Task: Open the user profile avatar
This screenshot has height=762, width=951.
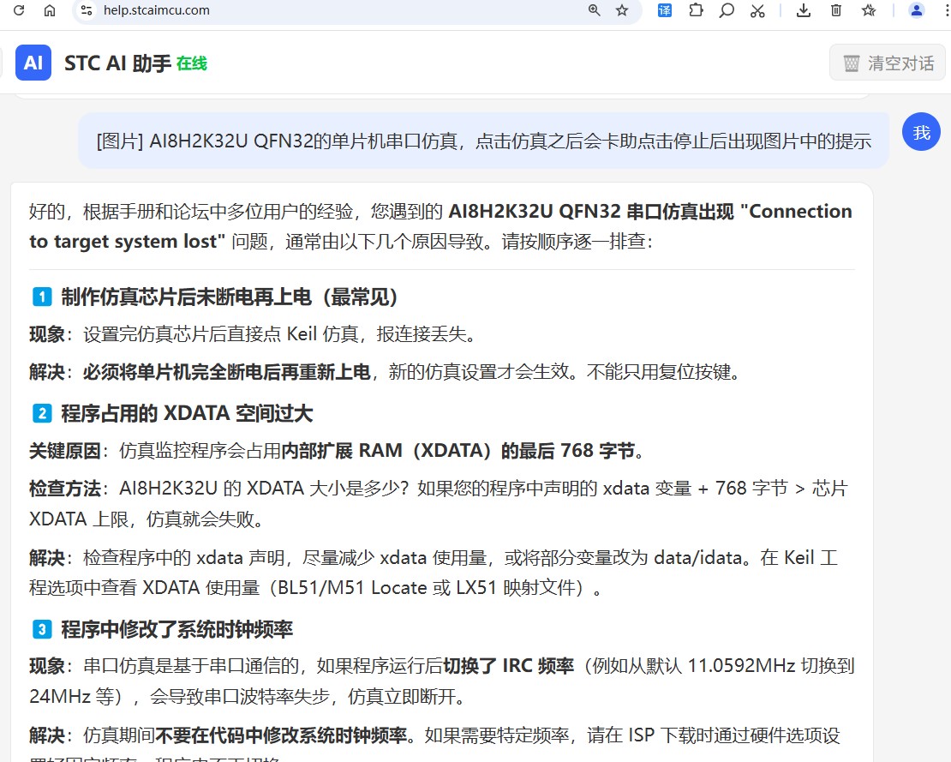Action: 917,10
